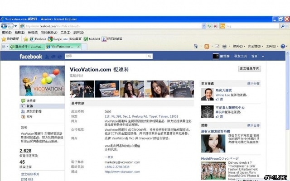Click the orange RSS feeds icon
Image resolution: width=290 pixels, height=181 pixels.
point(207,46)
